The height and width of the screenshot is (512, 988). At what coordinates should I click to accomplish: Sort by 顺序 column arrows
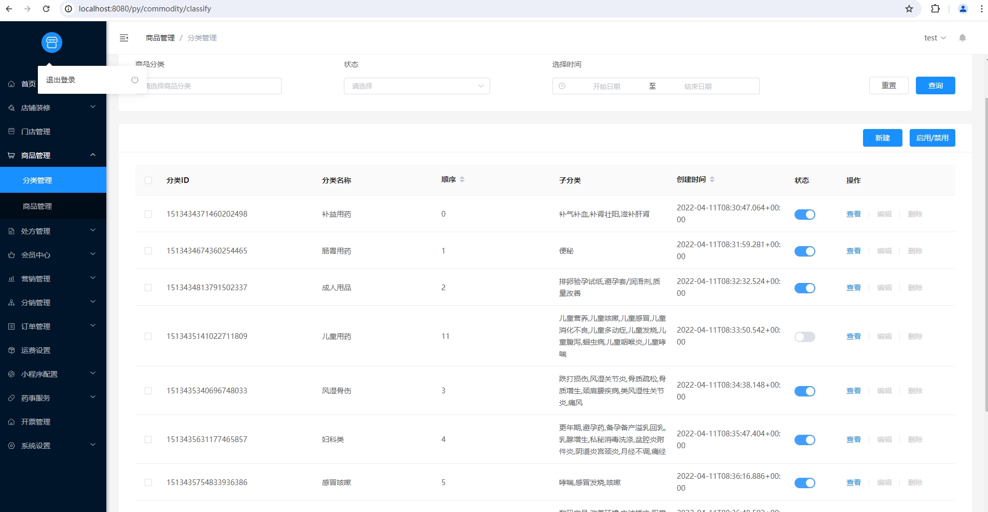pos(462,179)
